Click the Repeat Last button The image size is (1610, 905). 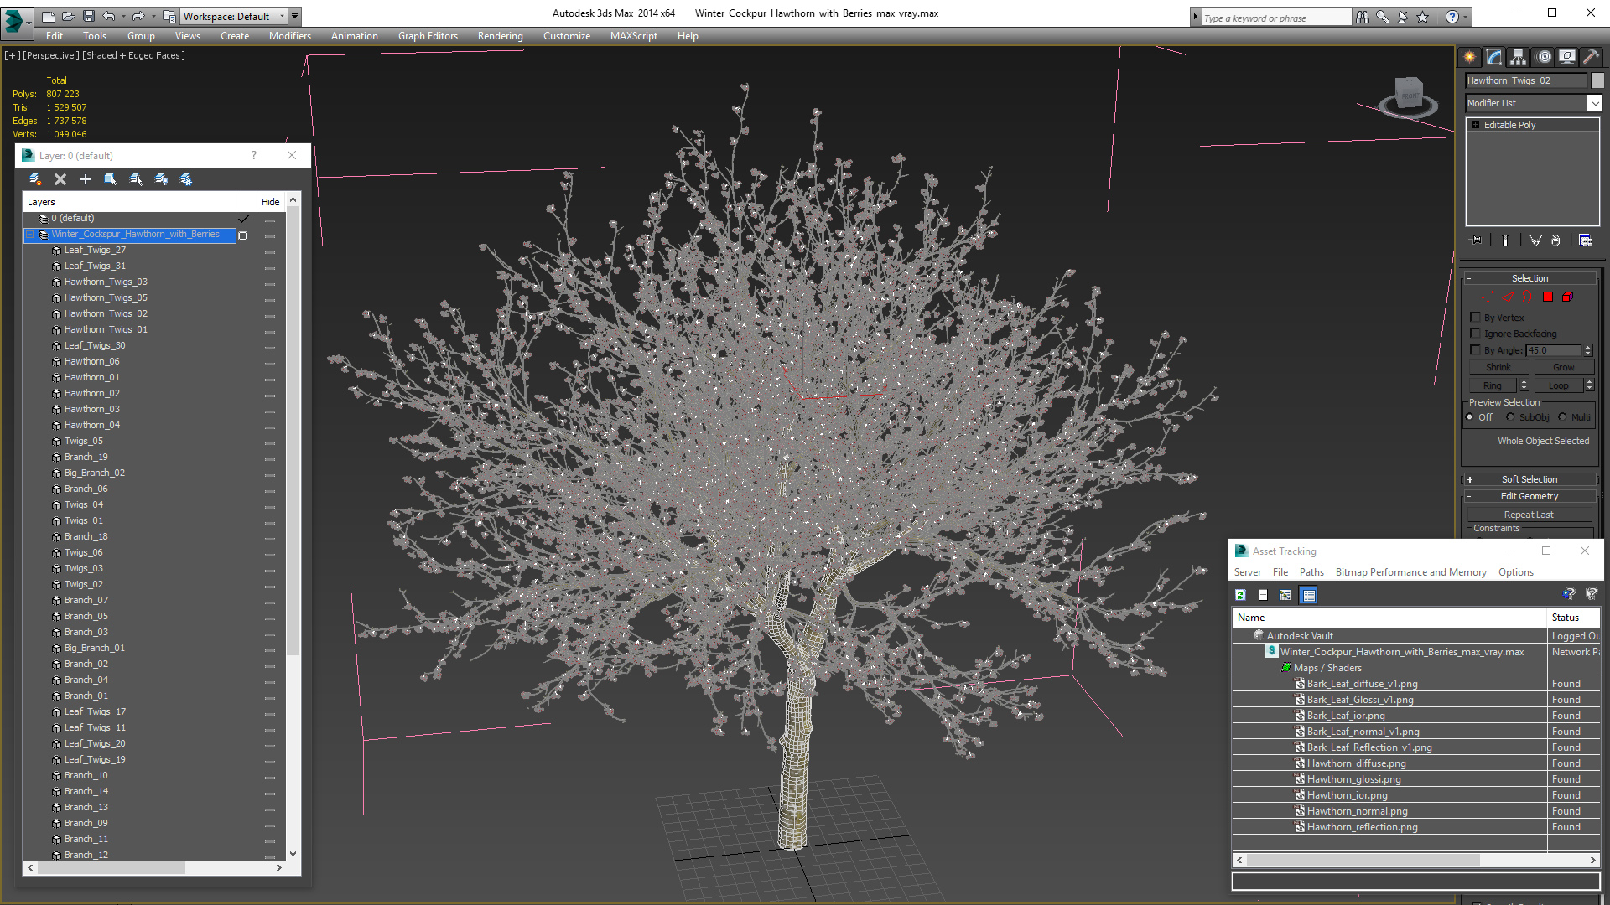(1528, 515)
